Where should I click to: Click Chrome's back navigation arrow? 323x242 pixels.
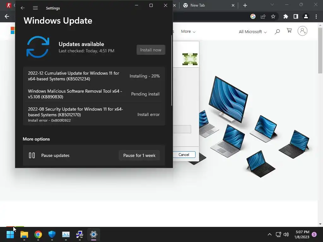click(x=7, y=16)
